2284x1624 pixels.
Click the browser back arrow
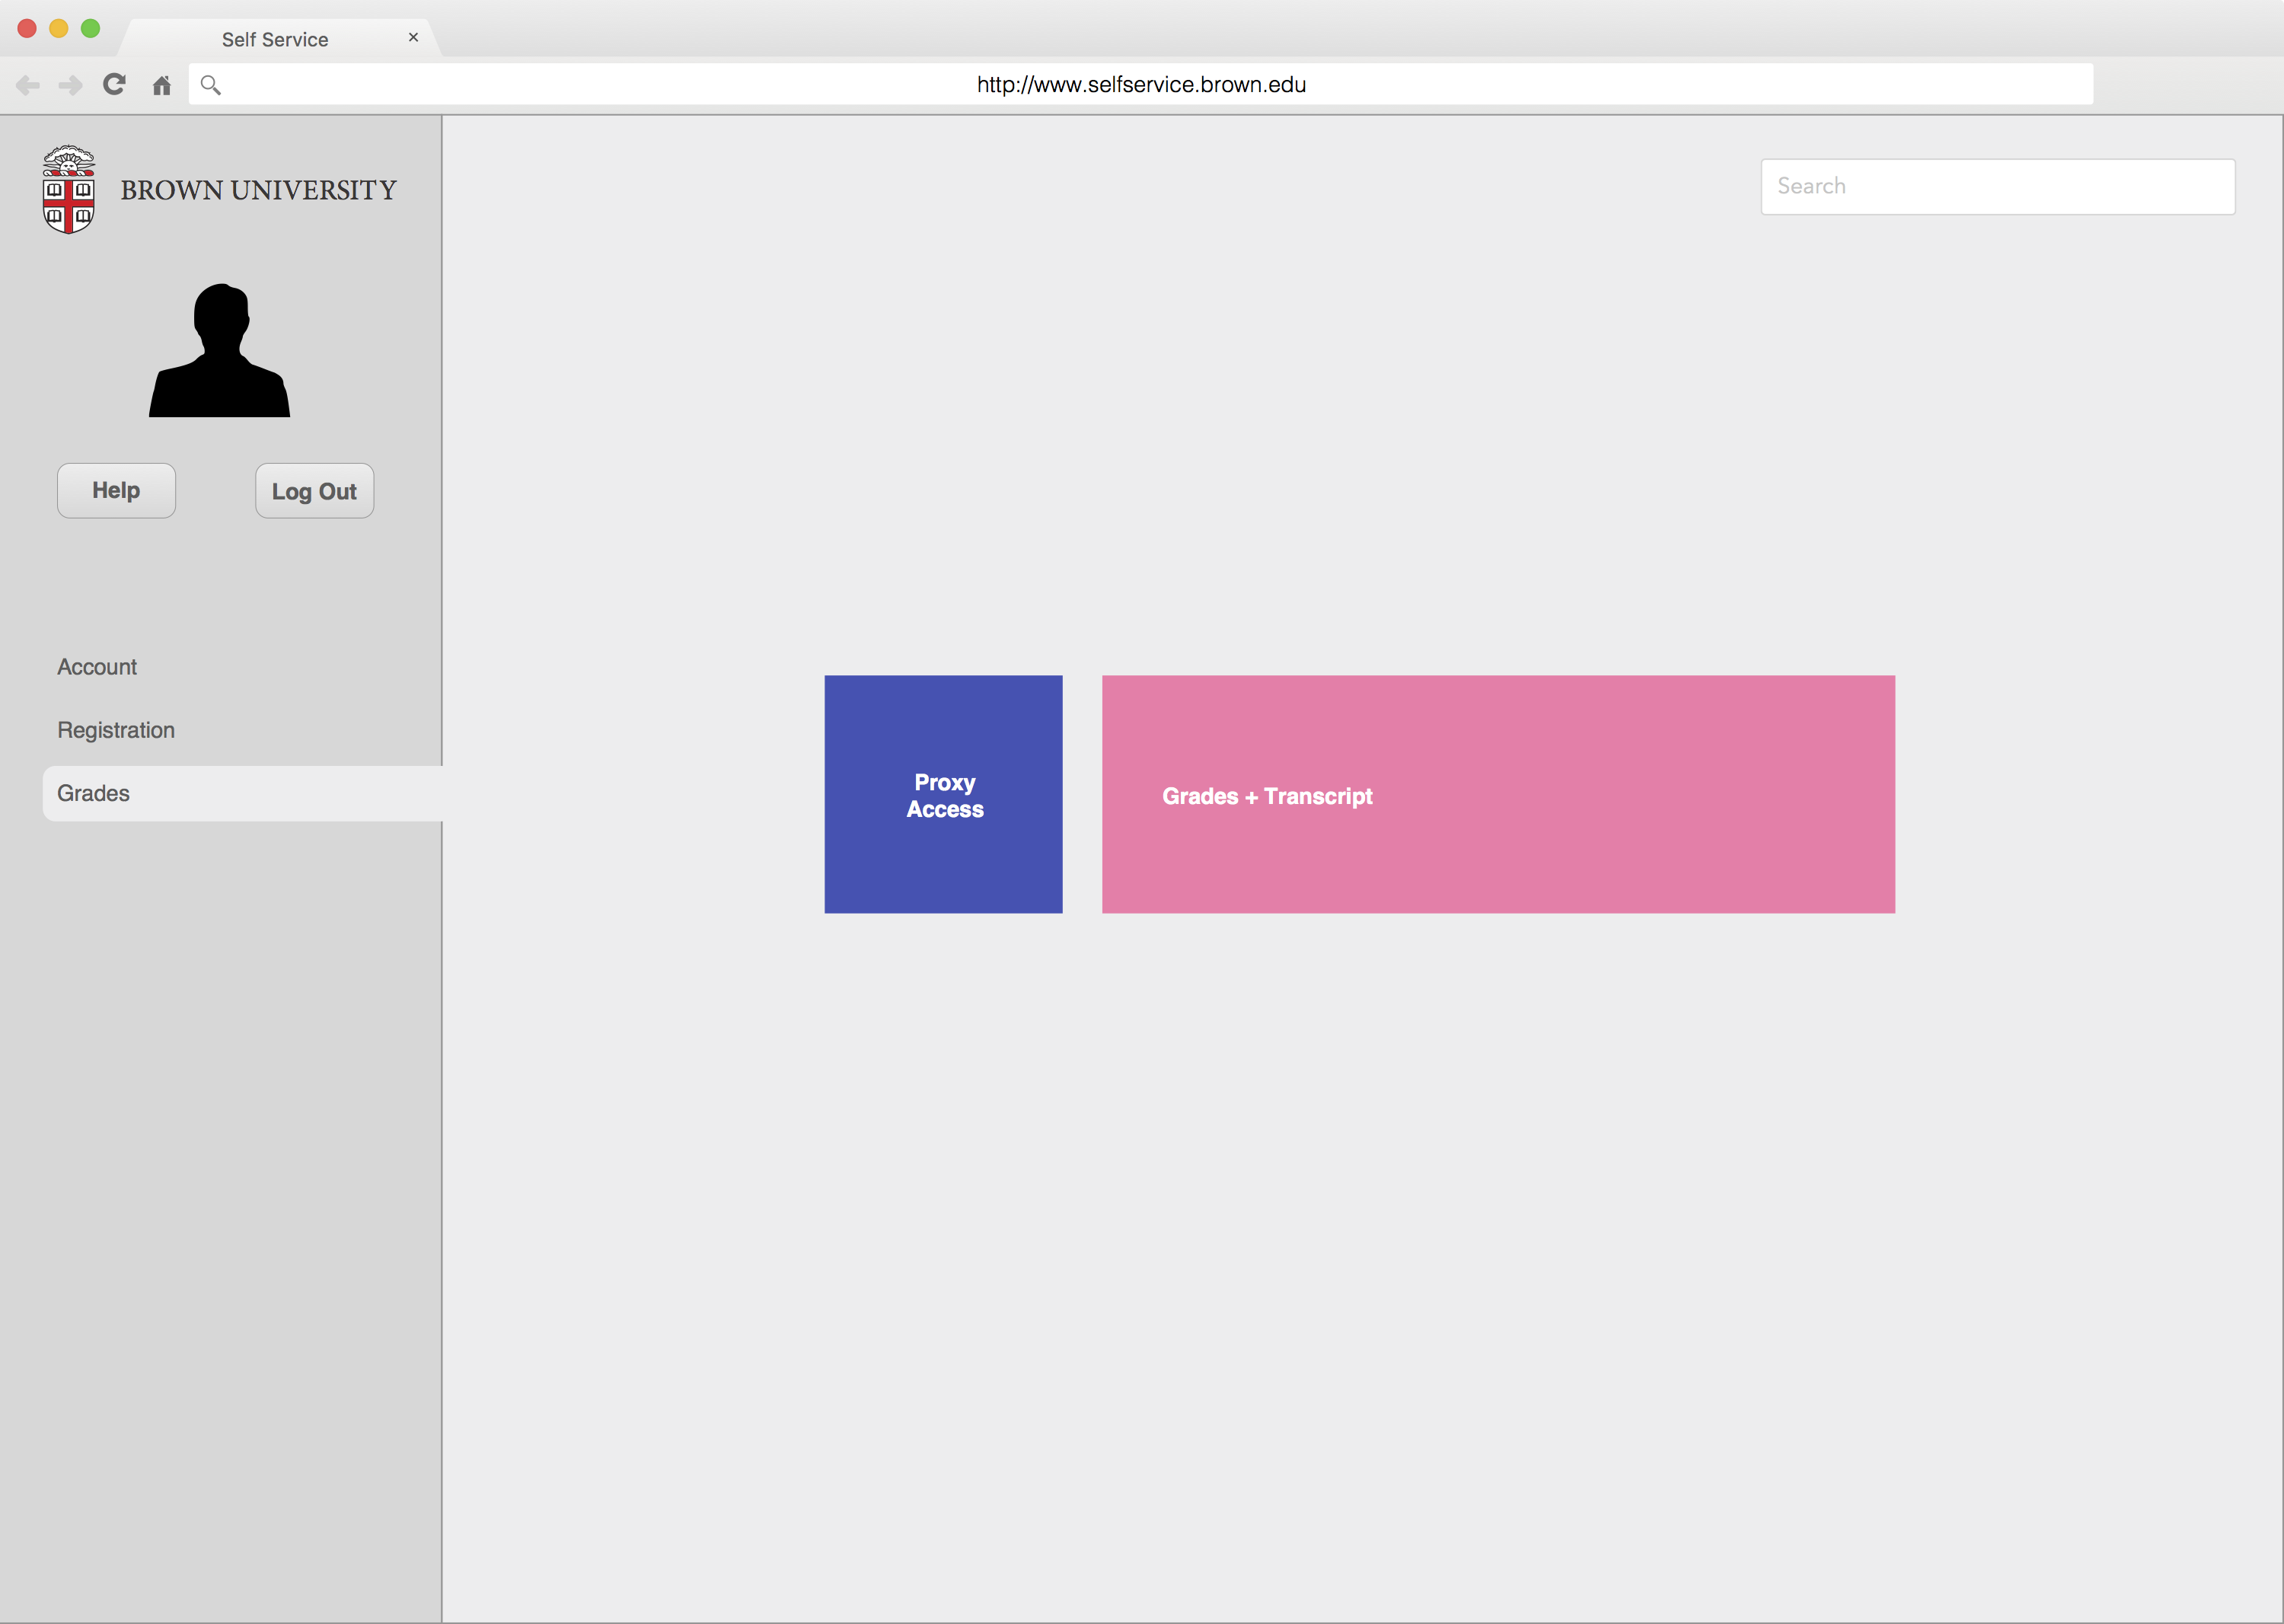28,85
